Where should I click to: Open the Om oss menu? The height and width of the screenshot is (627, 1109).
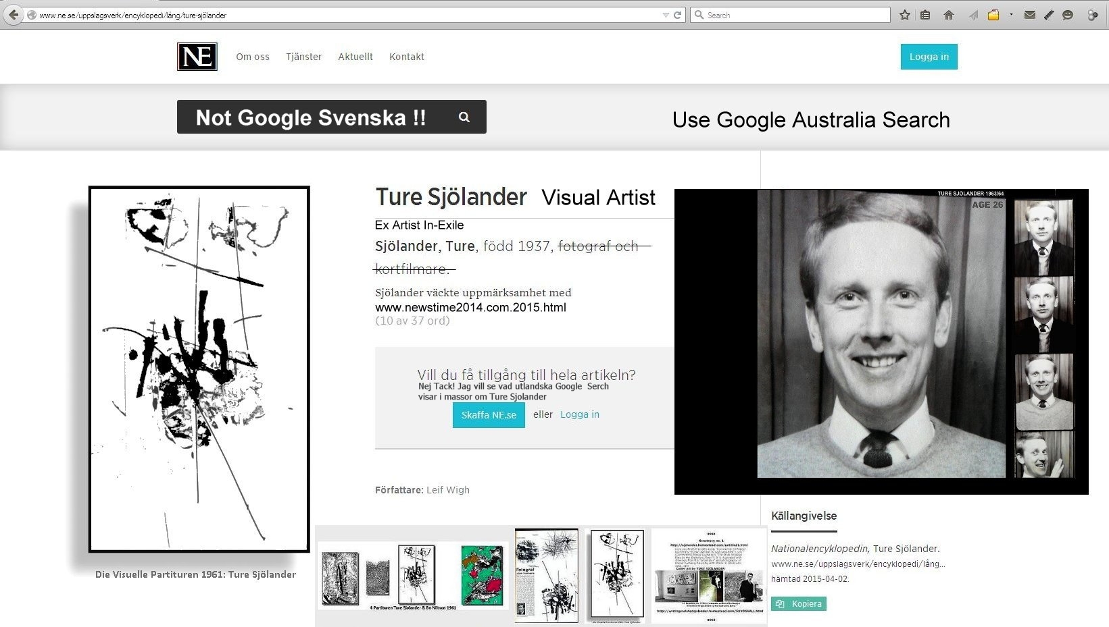pyautogui.click(x=253, y=57)
